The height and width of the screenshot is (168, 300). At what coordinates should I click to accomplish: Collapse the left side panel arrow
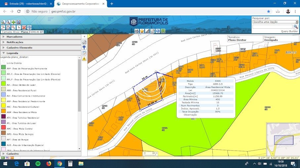[84, 36]
